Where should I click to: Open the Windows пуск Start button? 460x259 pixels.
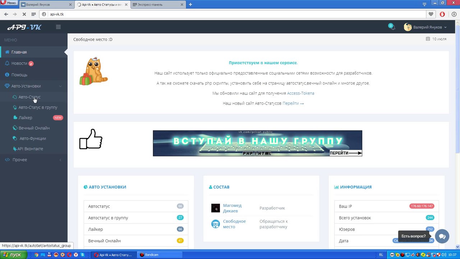13,255
